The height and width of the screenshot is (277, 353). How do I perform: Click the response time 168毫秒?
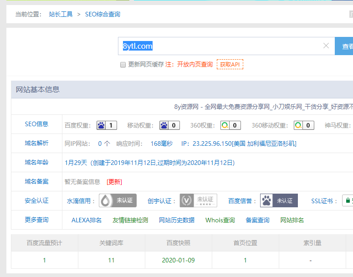tap(161, 144)
